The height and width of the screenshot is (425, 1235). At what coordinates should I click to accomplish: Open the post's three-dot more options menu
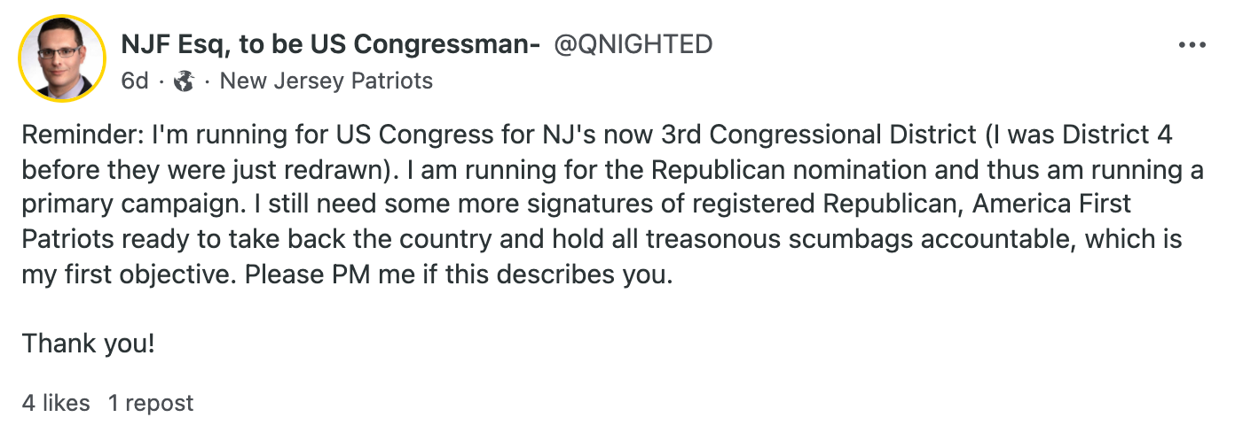pos(1192,45)
